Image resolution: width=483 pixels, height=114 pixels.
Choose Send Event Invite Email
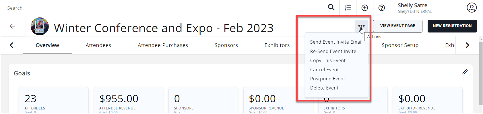[x=336, y=42]
